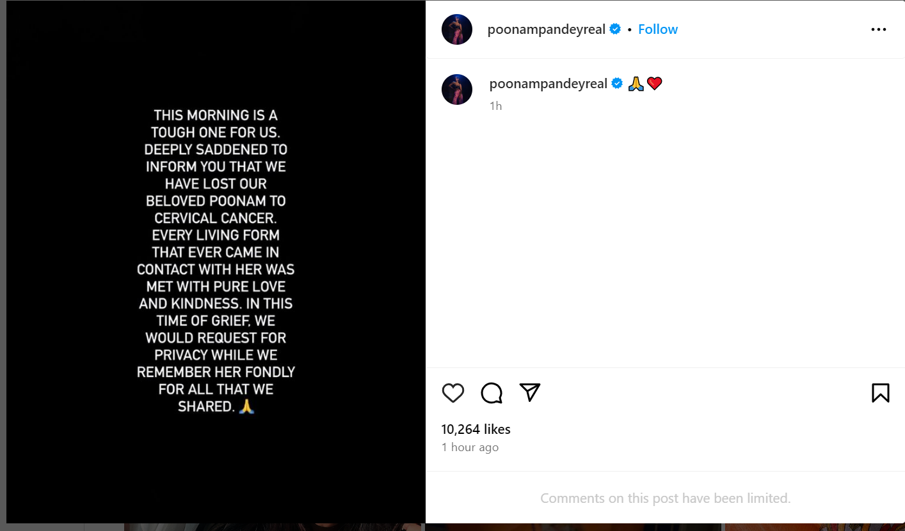Click the profile picture in the post header
This screenshot has height=531, width=905.
(x=457, y=29)
